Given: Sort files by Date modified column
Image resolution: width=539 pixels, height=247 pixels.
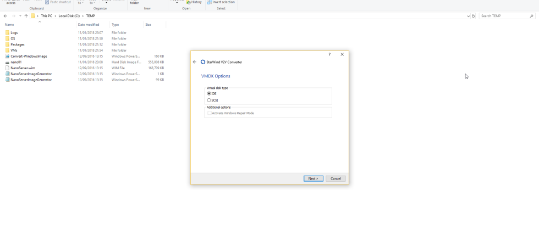Looking at the screenshot, I should tap(89, 25).
